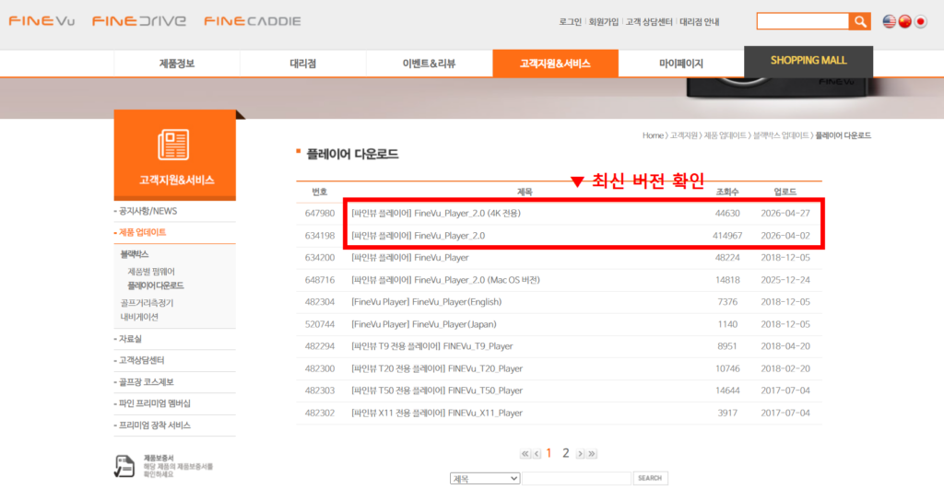Open 공지사항/NEWS in the sidebar
This screenshot has width=944, height=501.
click(148, 211)
